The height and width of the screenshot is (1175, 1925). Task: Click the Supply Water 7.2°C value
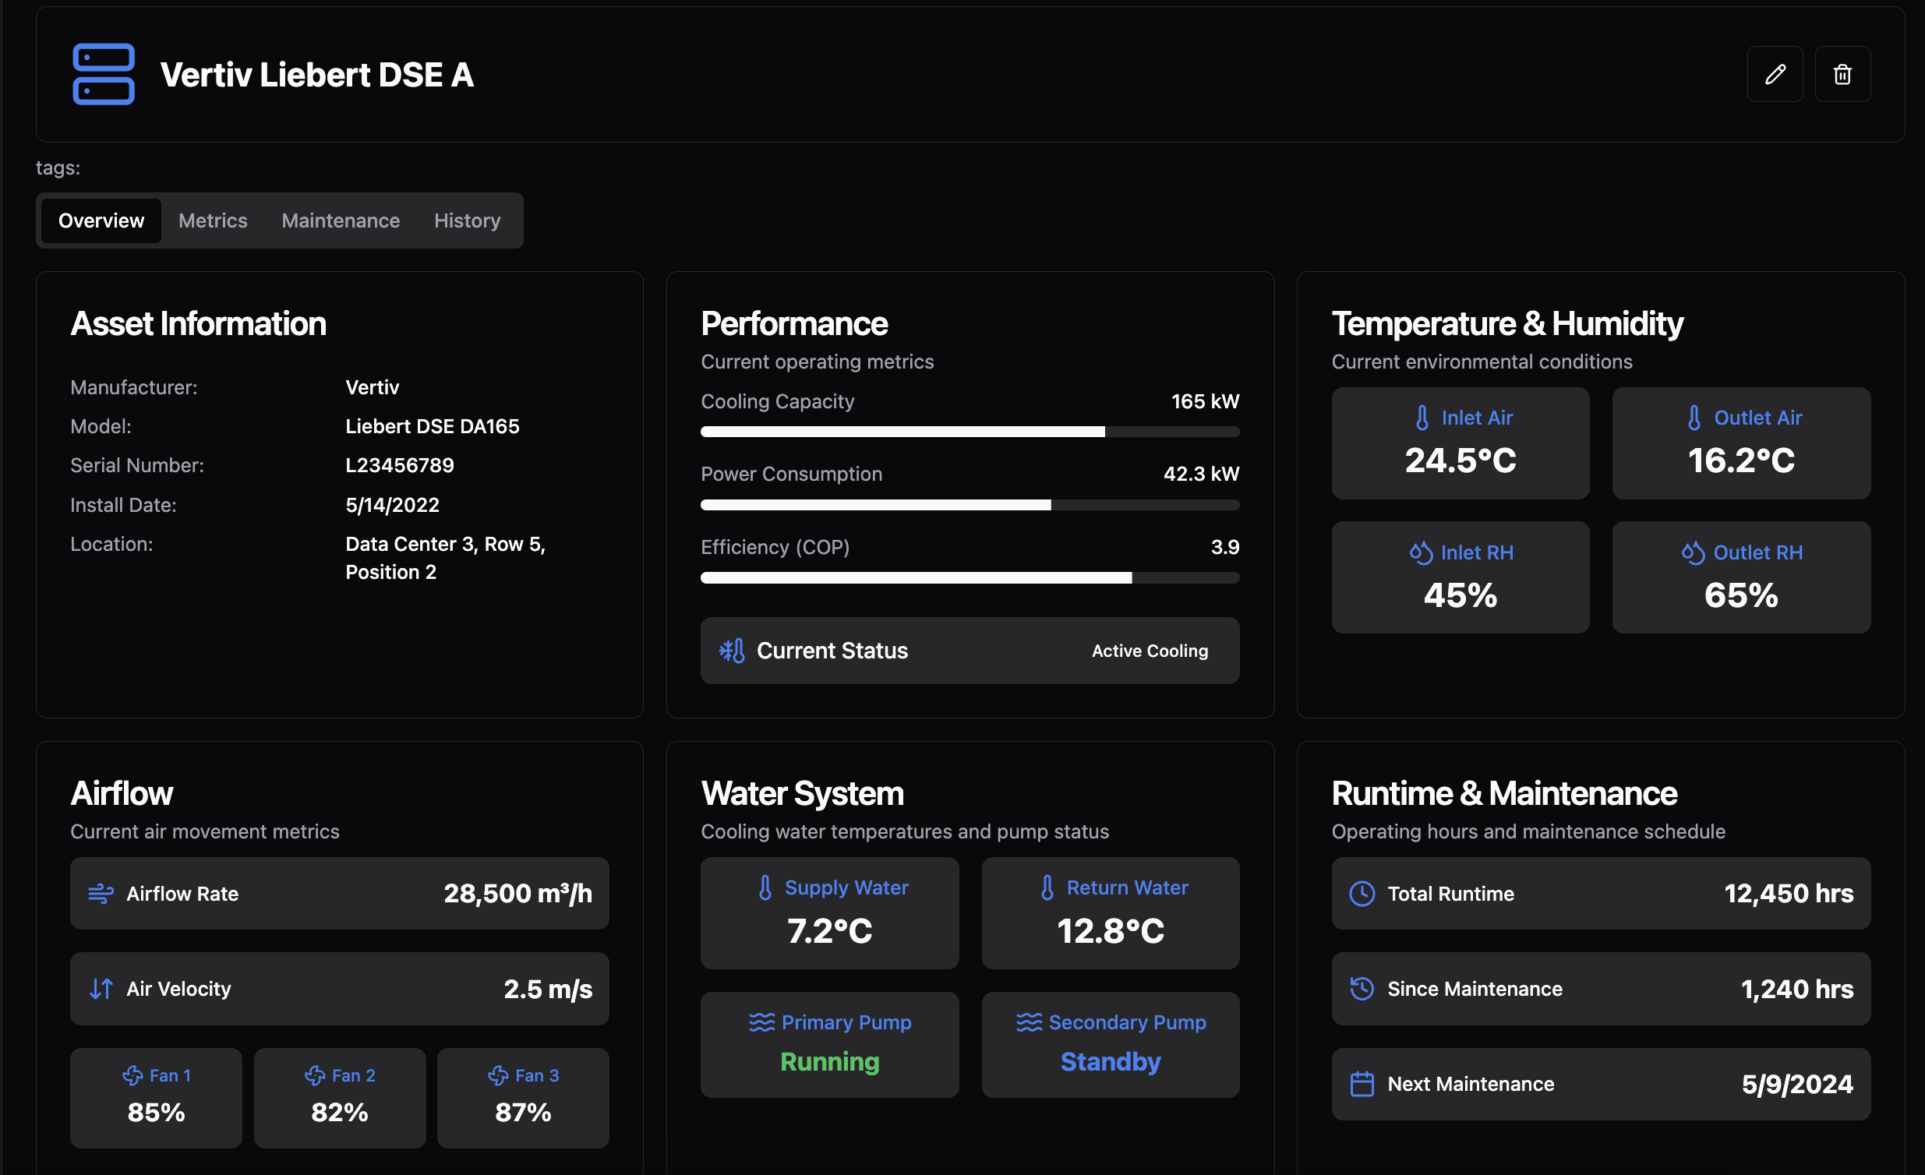click(829, 931)
